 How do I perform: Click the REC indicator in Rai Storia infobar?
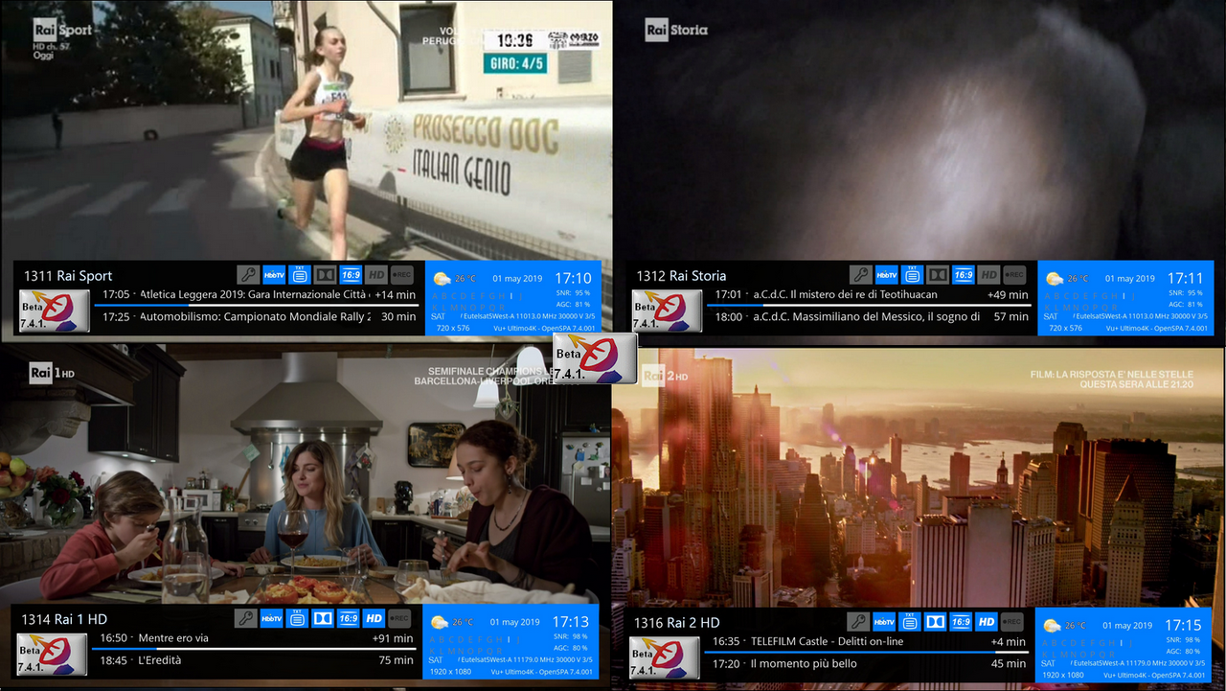[1014, 275]
